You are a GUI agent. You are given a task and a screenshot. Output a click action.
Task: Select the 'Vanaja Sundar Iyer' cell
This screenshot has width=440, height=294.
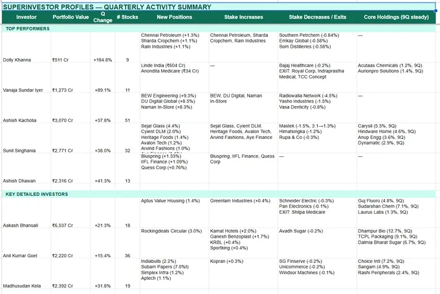coord(27,78)
